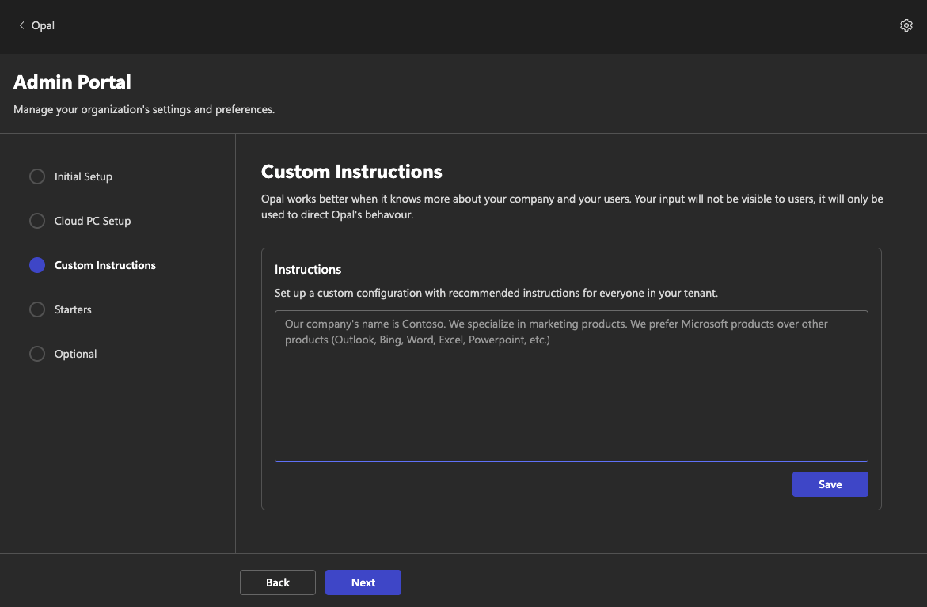
Task: Click the back chevron beside Opal
Action: pos(21,25)
